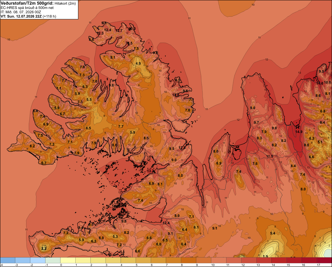Click the IT initialization time line in header
Screen dimensions: 332x267
pos(21,12)
